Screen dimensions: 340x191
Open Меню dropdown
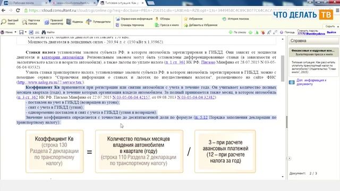[8, 32]
